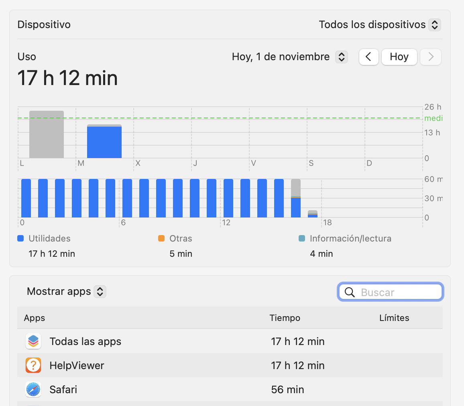The width and height of the screenshot is (464, 406).
Task: Sort by the Tiempo column header
Action: coord(285,318)
